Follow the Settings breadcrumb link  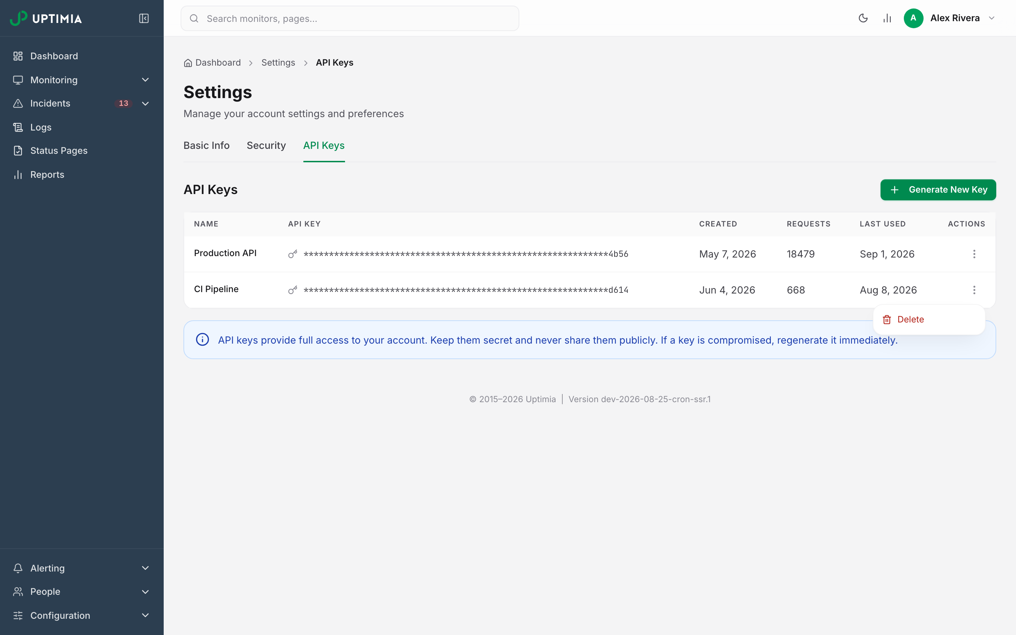[x=278, y=62]
